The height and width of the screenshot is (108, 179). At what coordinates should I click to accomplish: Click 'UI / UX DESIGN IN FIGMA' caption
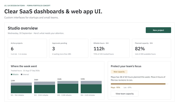point(14,6)
